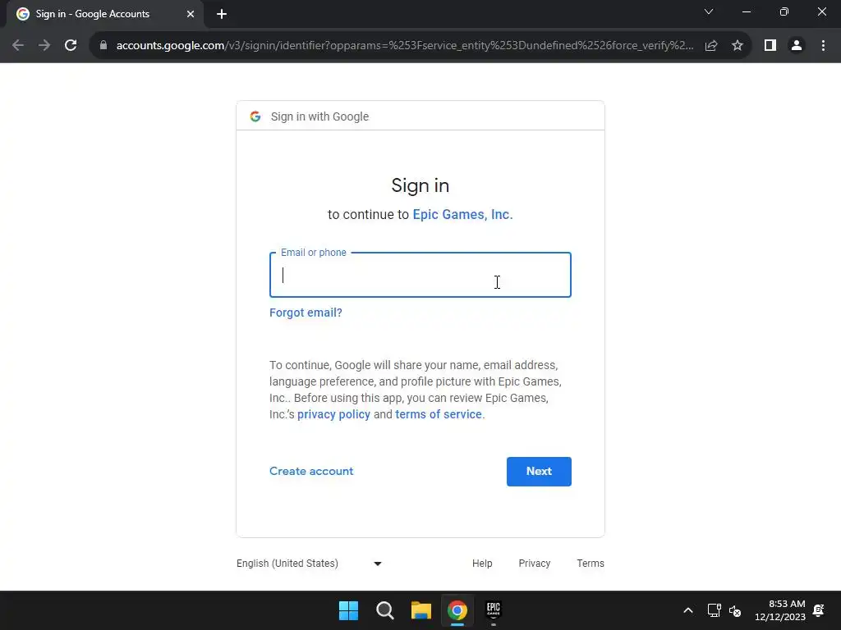Open Chrome's three-dot menu

[x=823, y=46]
